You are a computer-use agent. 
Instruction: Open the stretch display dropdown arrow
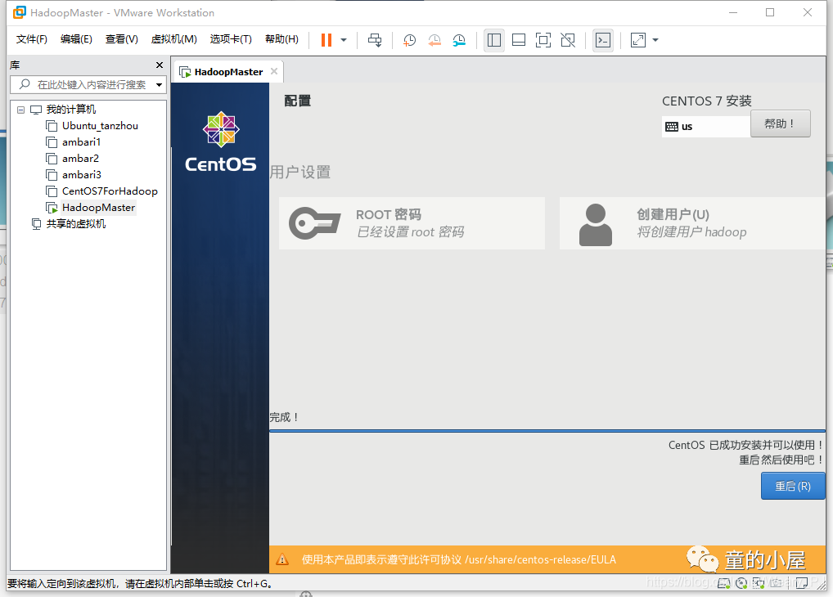[655, 40]
